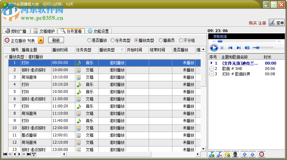Screen dimensions: 287x160
Task: Move playlist item up with arrow
Action: [244, 154]
